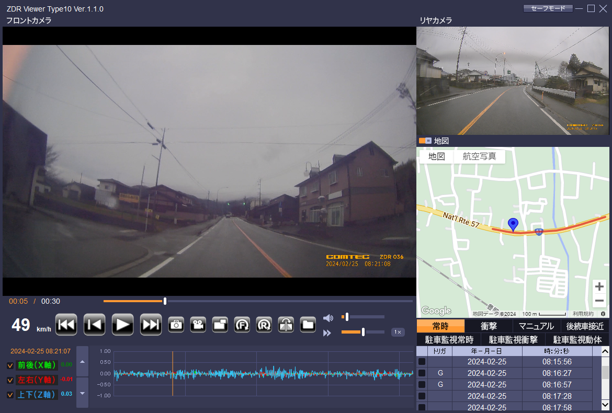Step back one frame
The image size is (612, 413).
pos(94,325)
